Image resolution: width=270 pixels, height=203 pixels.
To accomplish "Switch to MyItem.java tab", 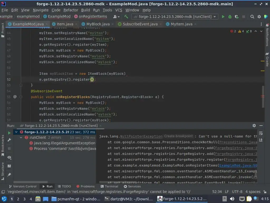I will pyautogui.click(x=181, y=24).
